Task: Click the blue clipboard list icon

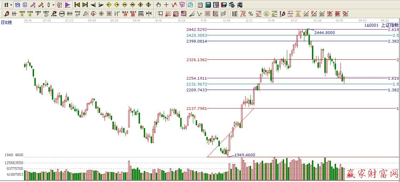Action: (x=25, y=5)
